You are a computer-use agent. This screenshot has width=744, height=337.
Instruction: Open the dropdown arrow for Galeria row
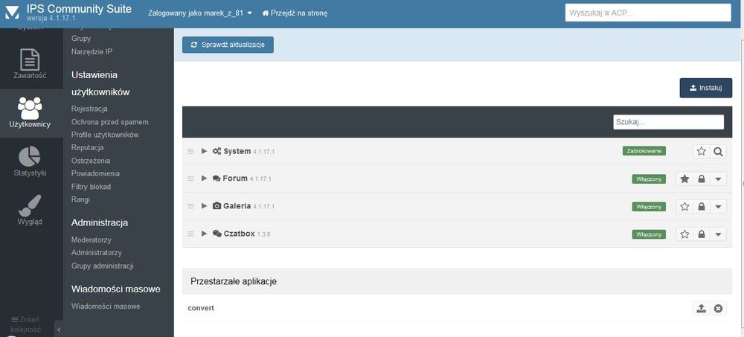tap(718, 207)
